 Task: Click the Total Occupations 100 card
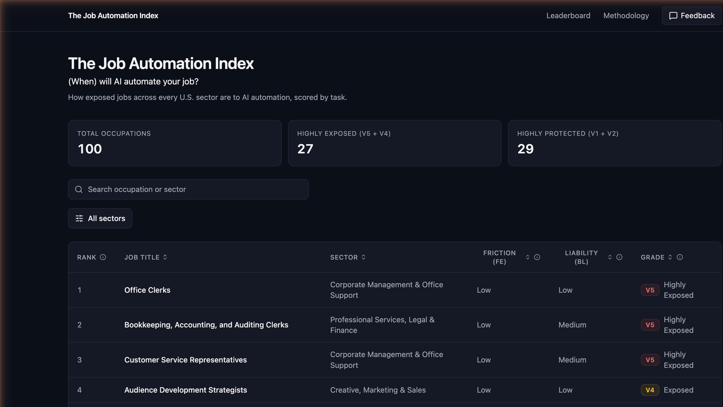[175, 143]
